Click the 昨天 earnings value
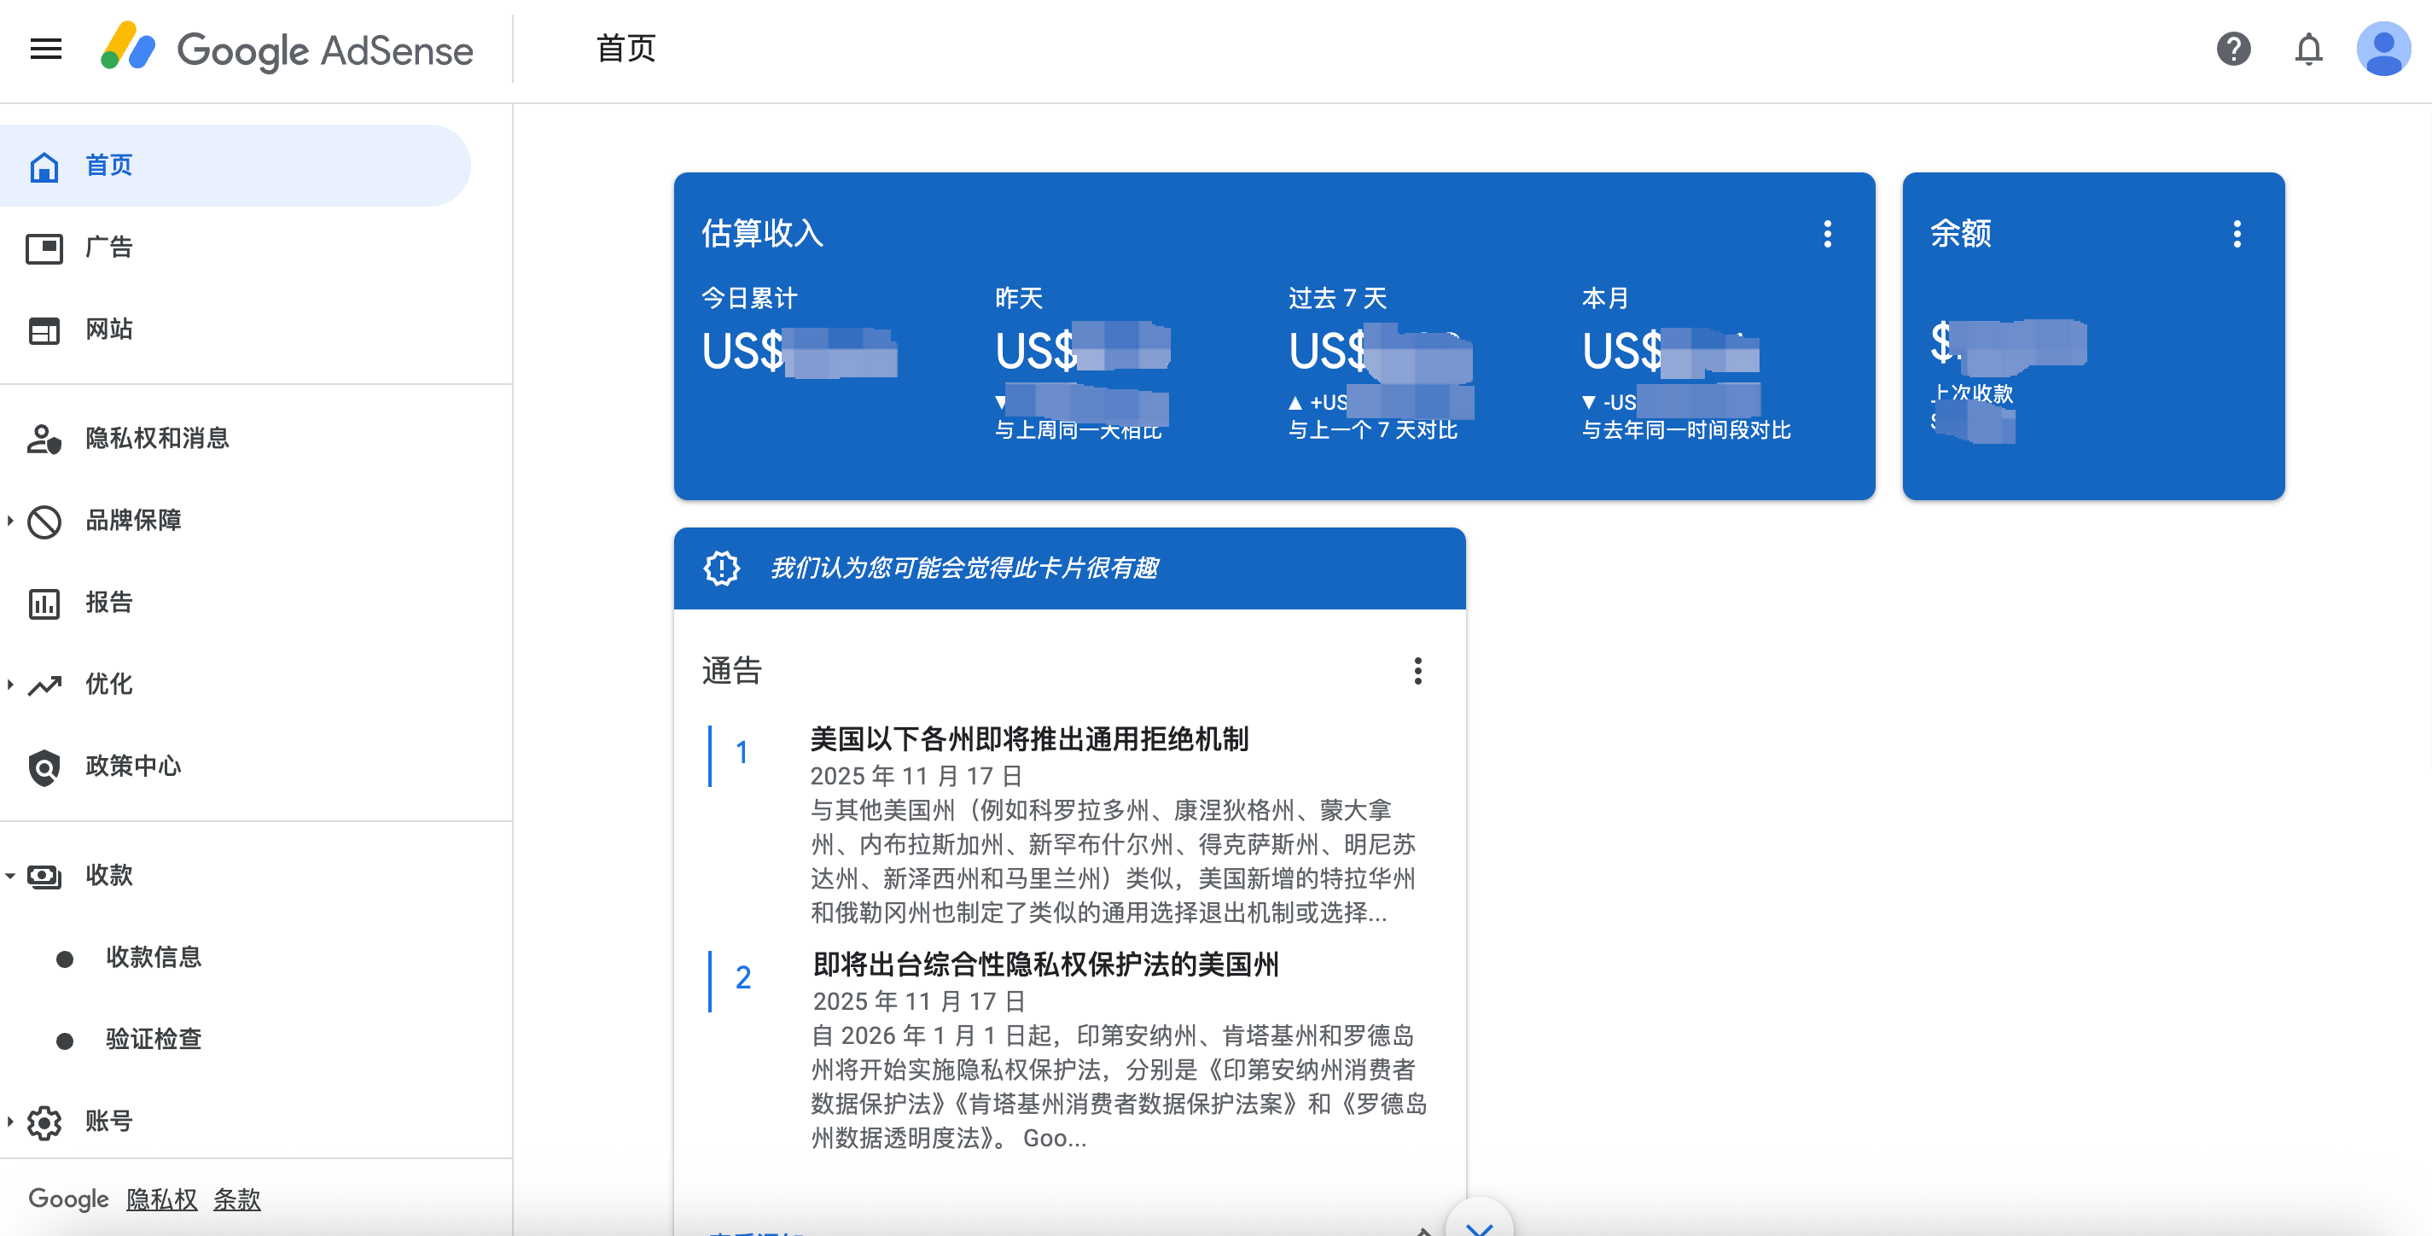The image size is (2432, 1236). (1082, 350)
